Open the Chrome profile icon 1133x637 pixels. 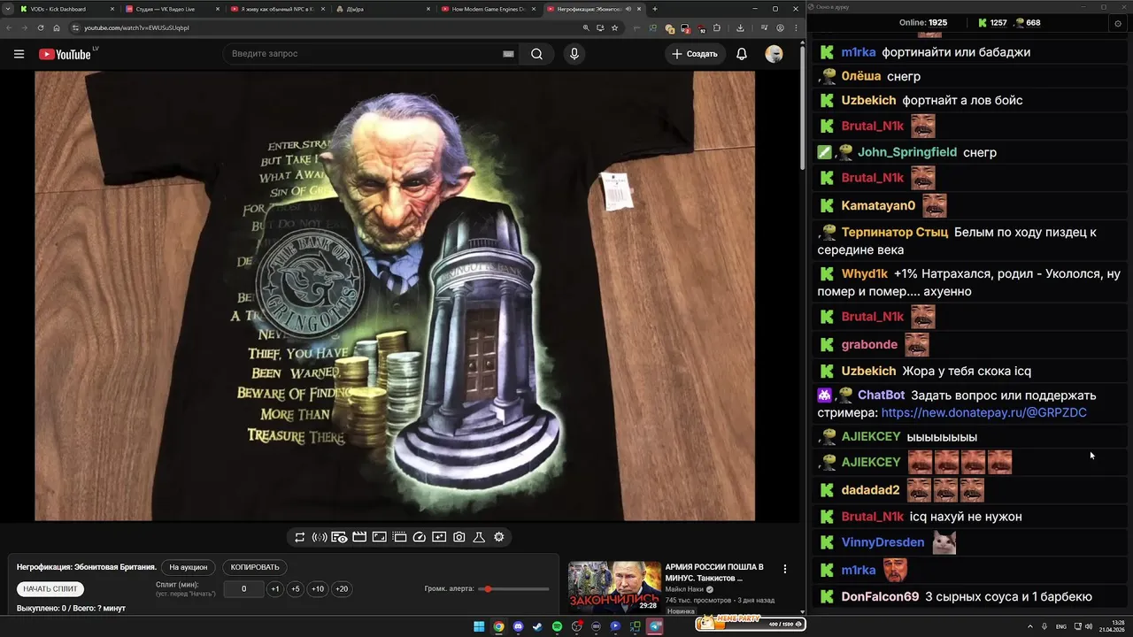780,27
